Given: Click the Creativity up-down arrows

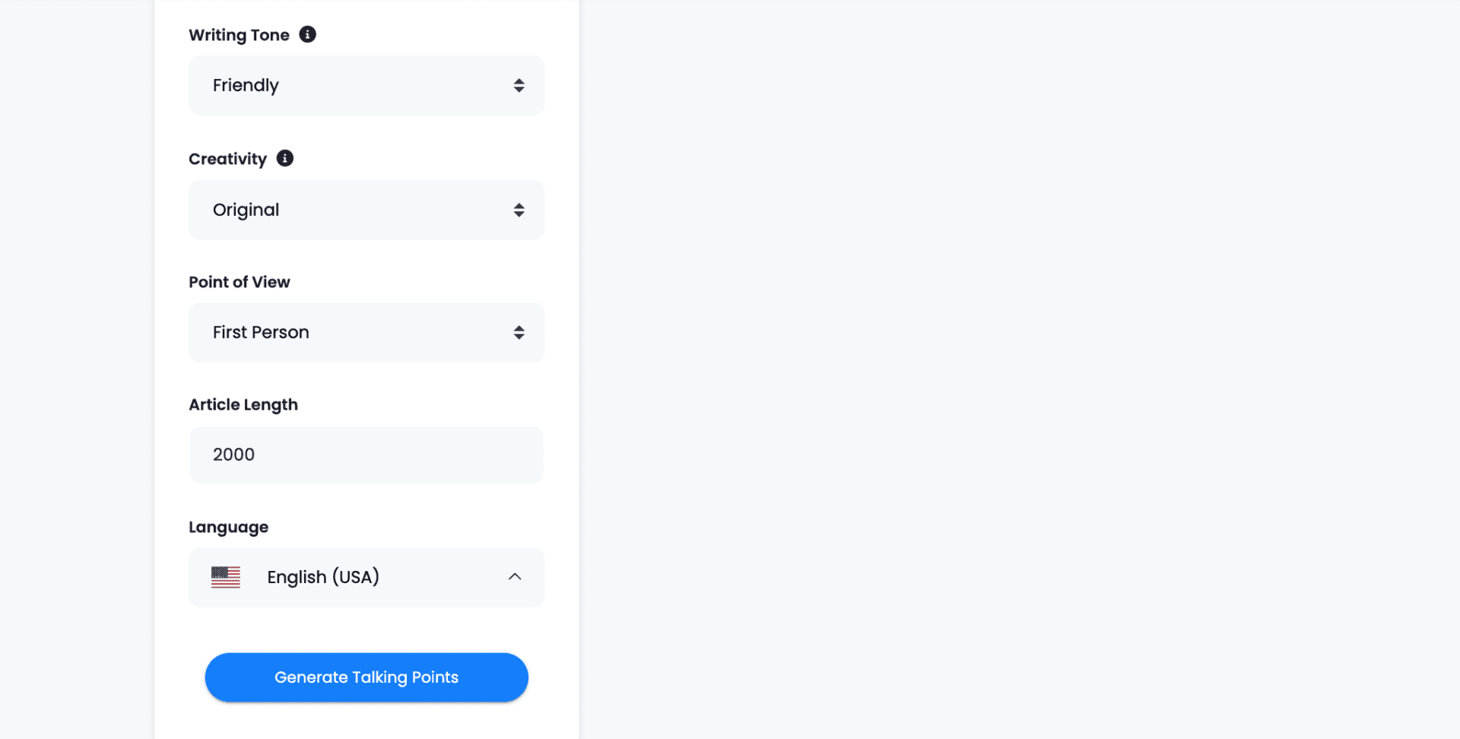Looking at the screenshot, I should [x=519, y=210].
